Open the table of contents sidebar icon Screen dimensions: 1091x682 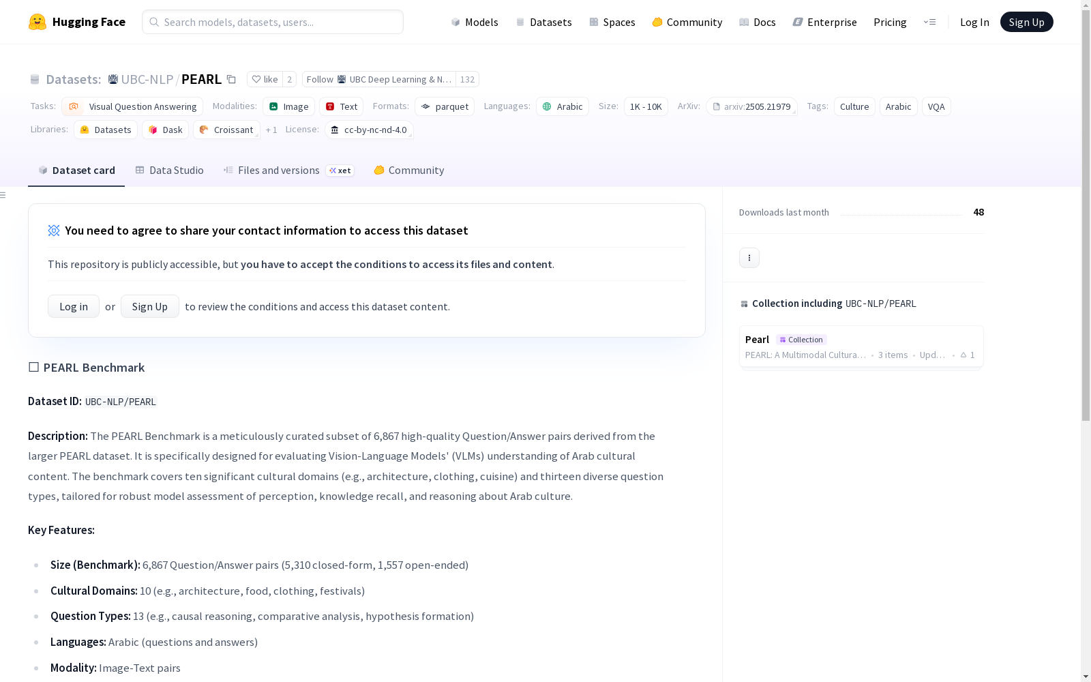click(3, 195)
